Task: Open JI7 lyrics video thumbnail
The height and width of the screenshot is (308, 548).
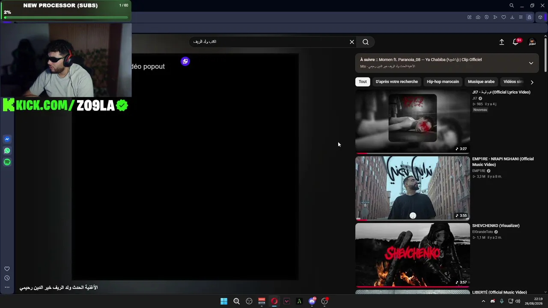Action: pos(413,121)
